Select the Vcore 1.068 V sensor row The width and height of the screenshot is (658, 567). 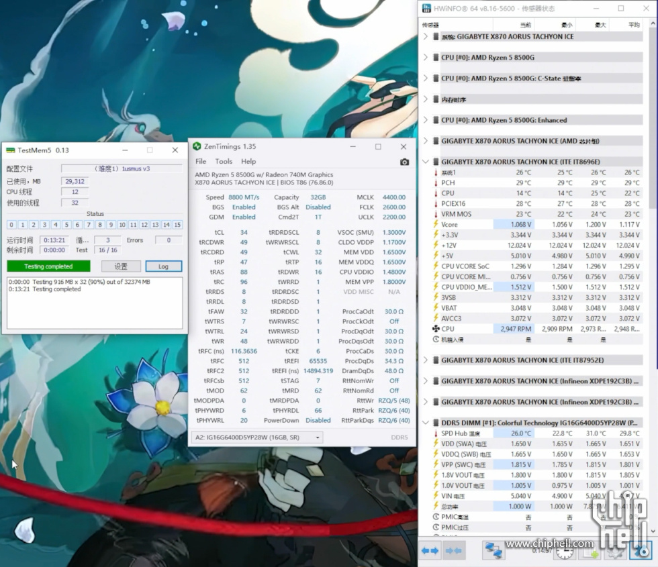coord(536,224)
